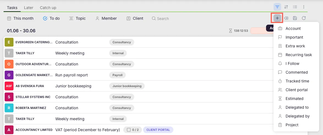
Task: Expand the Member filter dropdown
Action: [106, 18]
